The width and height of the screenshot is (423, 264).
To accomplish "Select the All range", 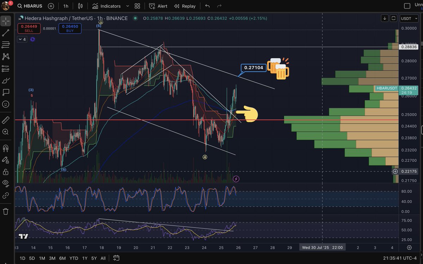I will click(x=103, y=258).
